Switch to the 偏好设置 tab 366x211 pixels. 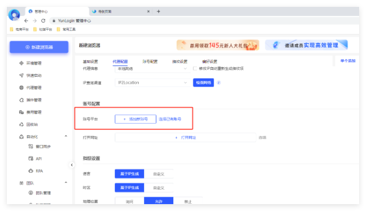[x=209, y=61]
